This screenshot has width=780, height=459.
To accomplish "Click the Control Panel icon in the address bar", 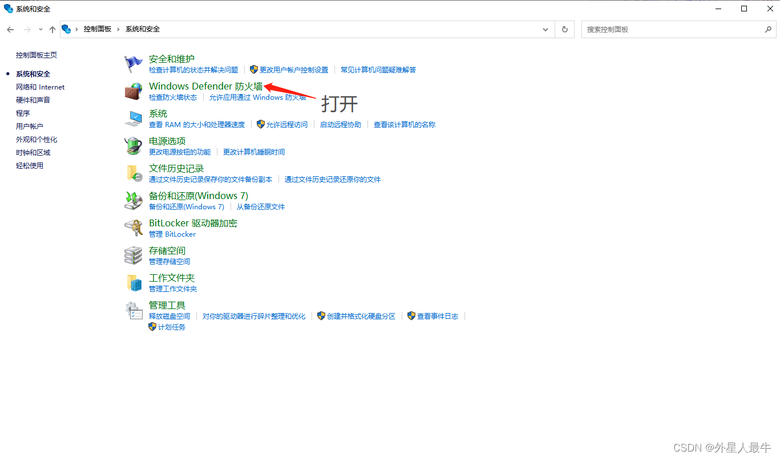I will [66, 29].
